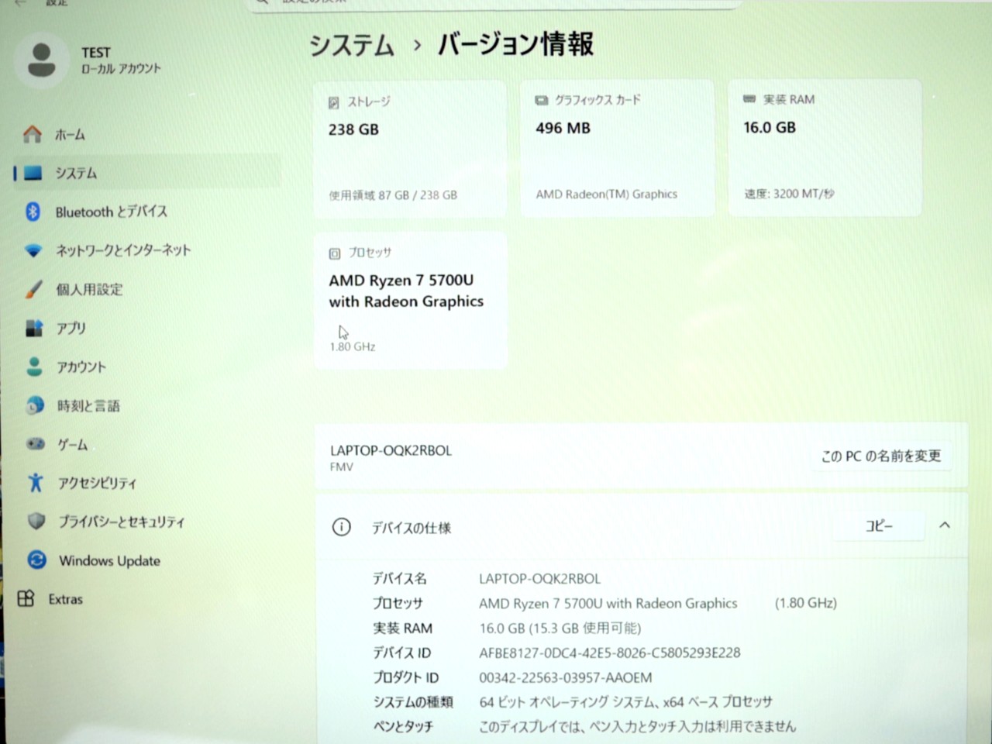Screen dimensions: 992x744
Task: Click the personalization paintbrush icon
Action: tap(33, 289)
